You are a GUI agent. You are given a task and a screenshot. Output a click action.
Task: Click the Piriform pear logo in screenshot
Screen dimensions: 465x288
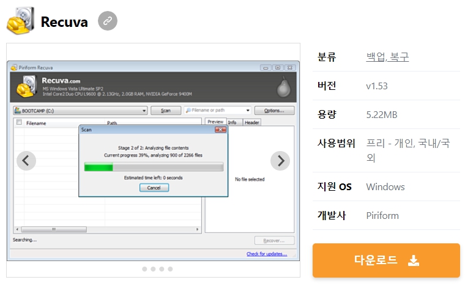tap(283, 87)
